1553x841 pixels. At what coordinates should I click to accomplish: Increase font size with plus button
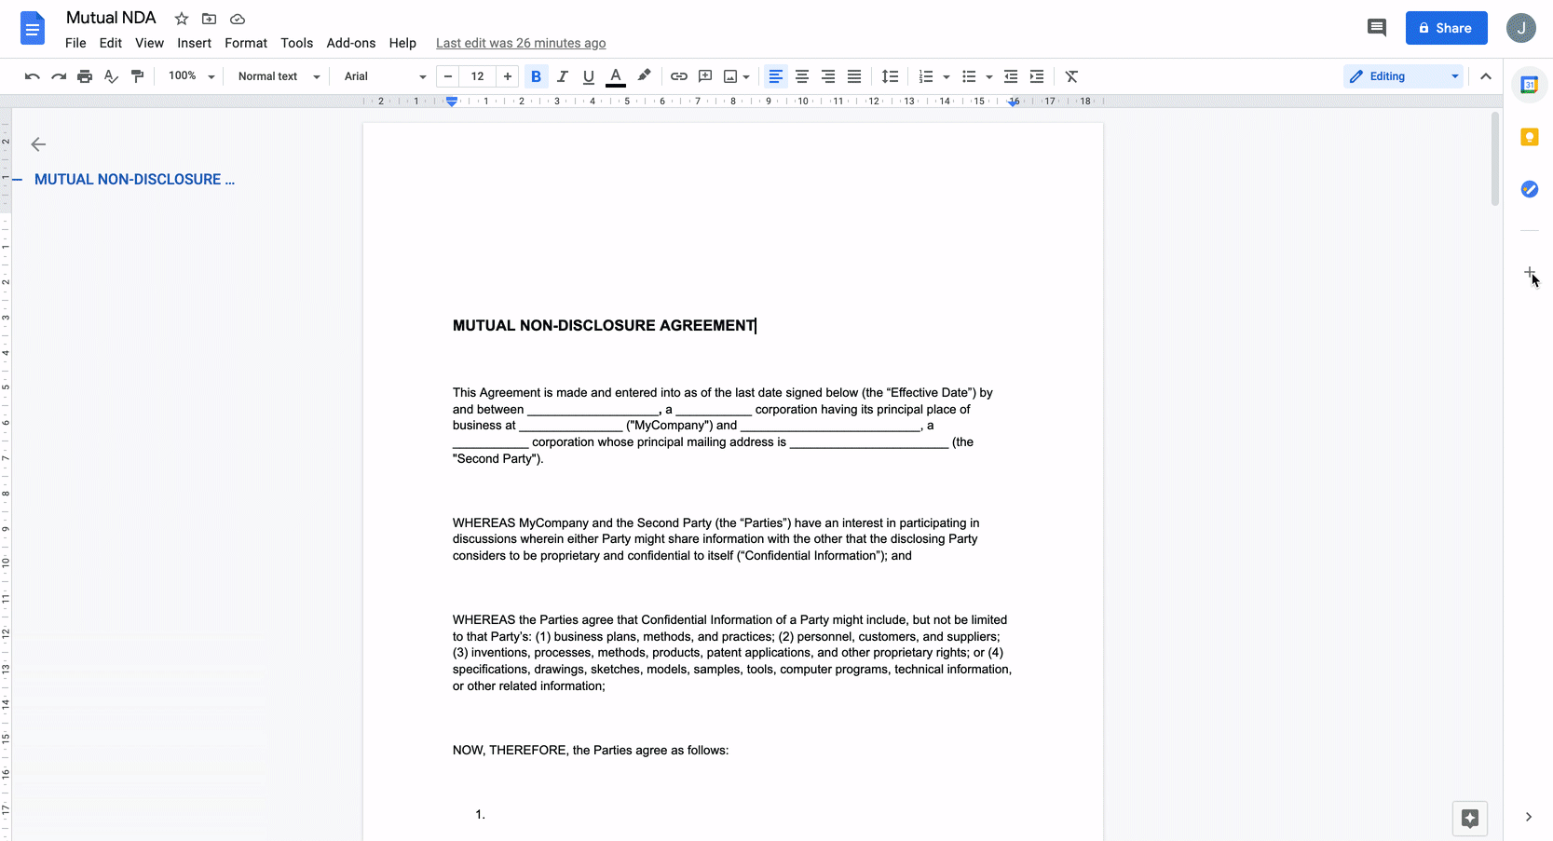(508, 76)
